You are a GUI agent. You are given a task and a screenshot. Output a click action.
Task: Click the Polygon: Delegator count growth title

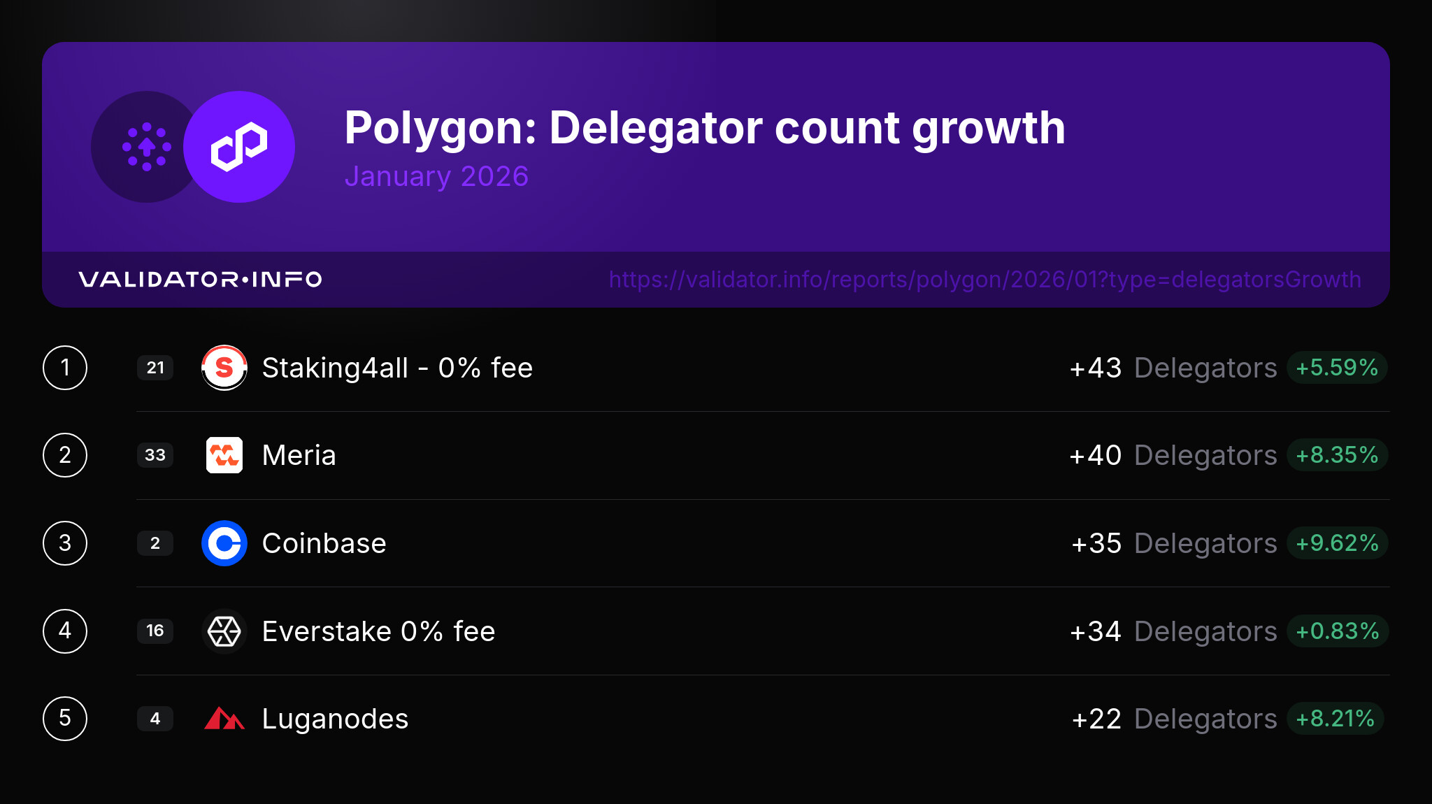point(704,128)
